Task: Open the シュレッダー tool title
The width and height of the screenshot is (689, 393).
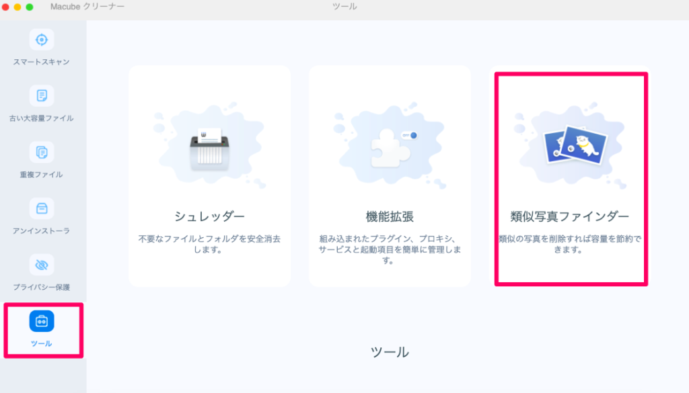Action: (209, 216)
